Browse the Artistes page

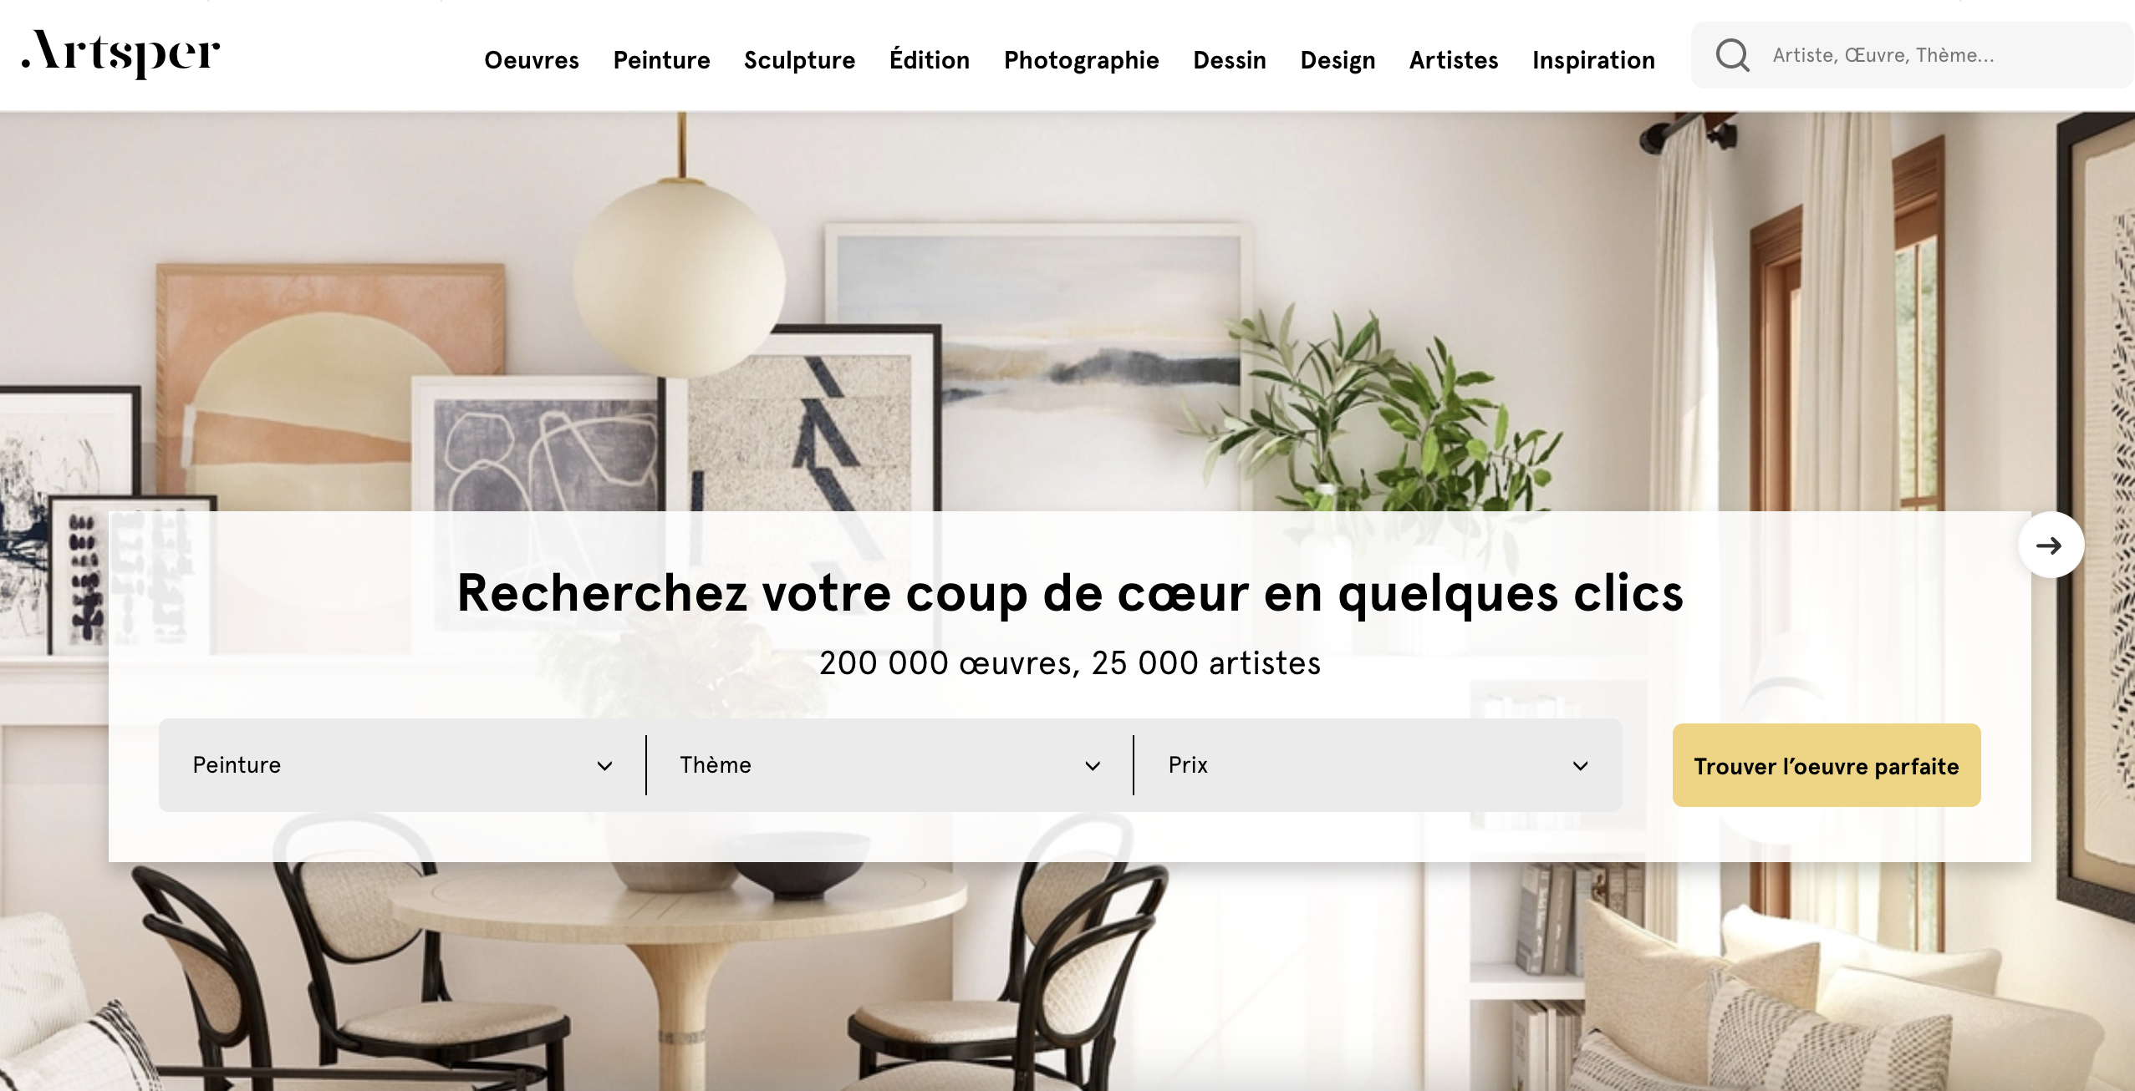[1454, 60]
